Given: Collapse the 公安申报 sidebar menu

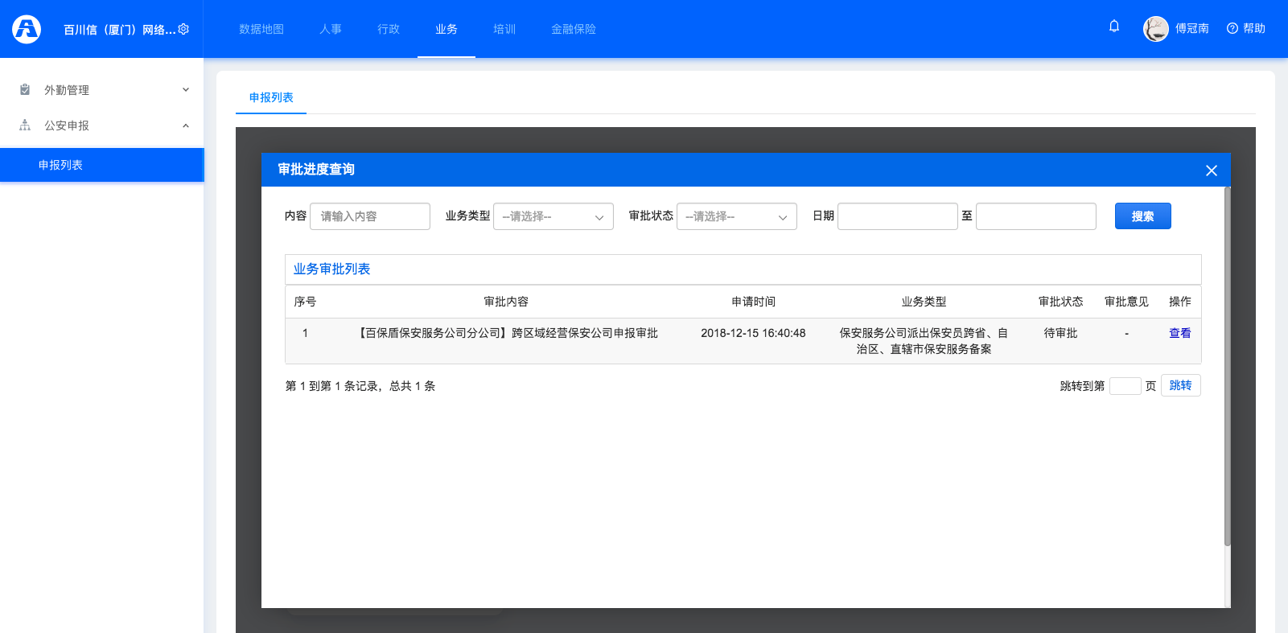Looking at the screenshot, I should 186,125.
